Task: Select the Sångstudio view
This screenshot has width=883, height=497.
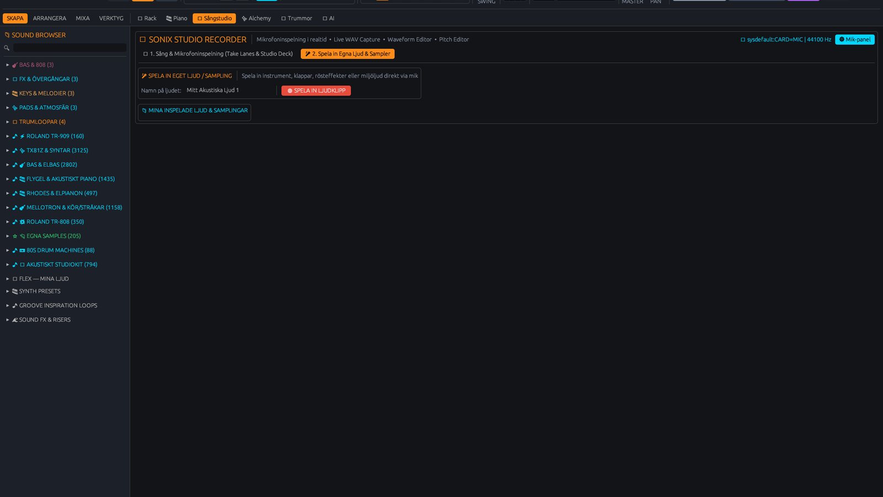Action: click(214, 18)
